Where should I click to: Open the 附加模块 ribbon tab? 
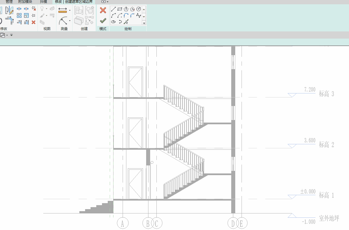(25, 2)
